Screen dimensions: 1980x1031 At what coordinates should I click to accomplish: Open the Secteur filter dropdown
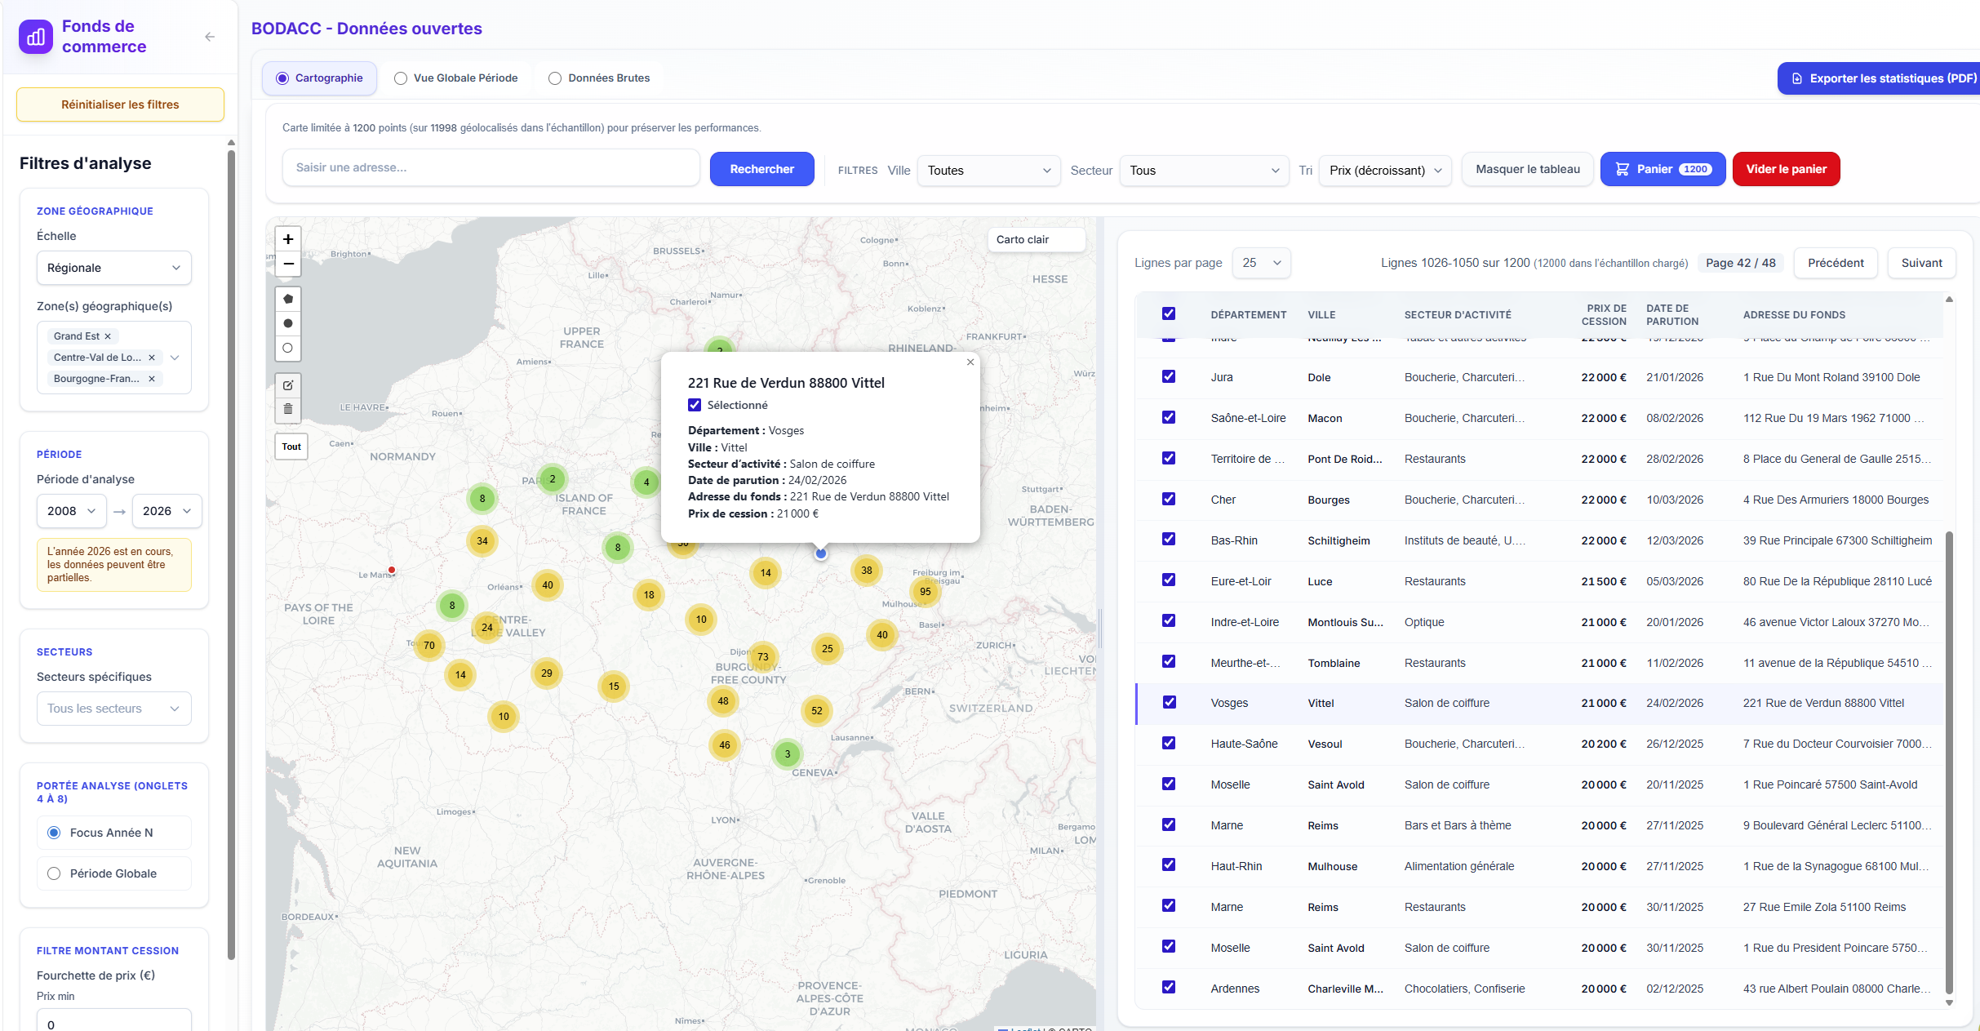(1203, 171)
